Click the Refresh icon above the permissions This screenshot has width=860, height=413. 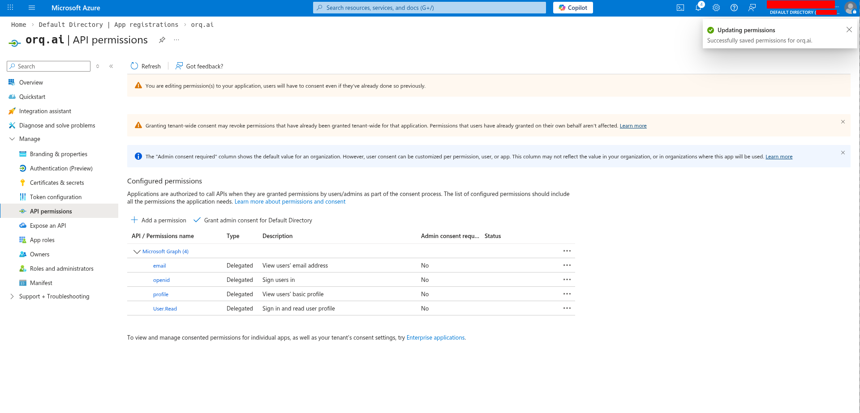pyautogui.click(x=134, y=66)
